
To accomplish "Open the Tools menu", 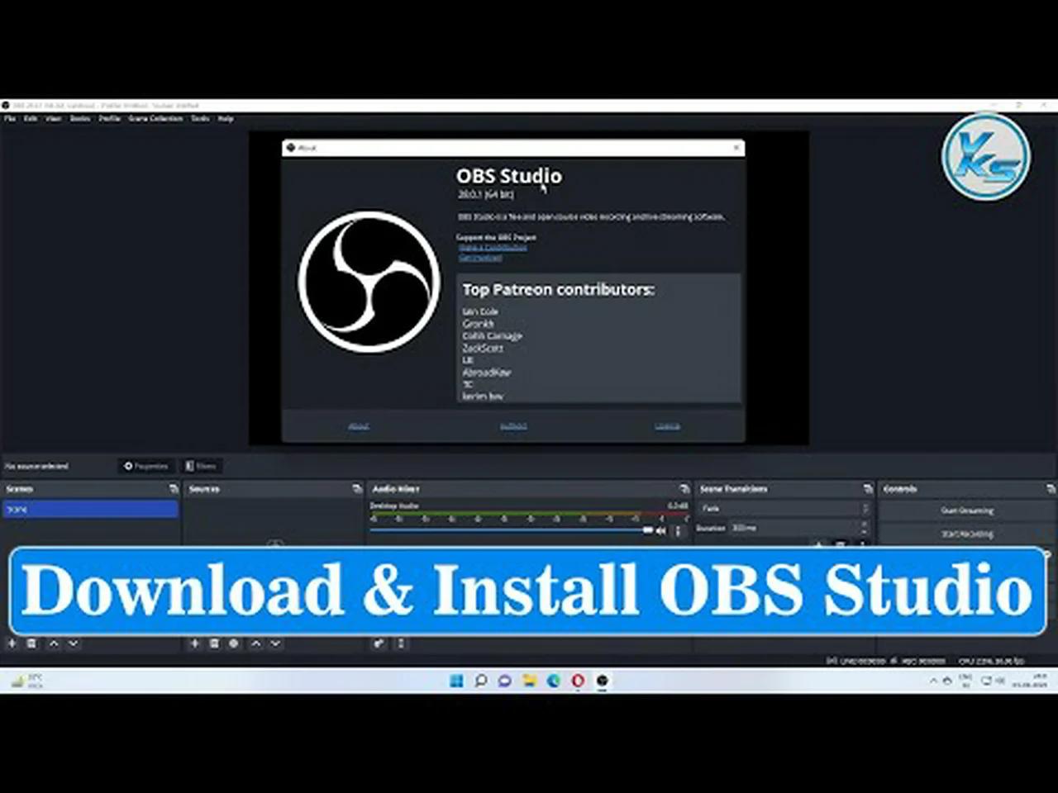I will pos(198,118).
